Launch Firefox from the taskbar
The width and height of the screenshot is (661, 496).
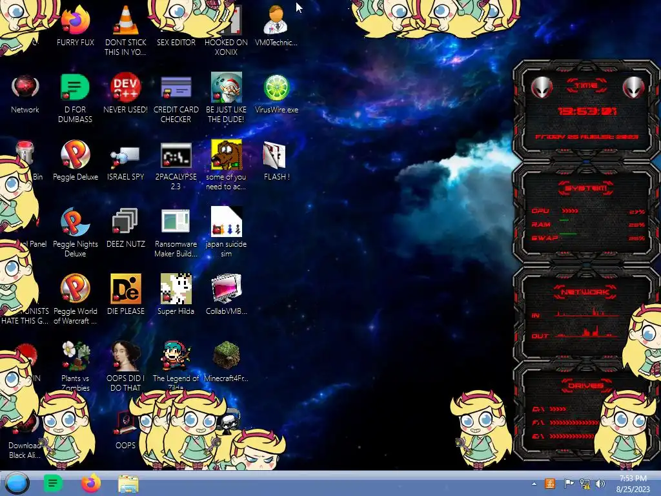(x=90, y=483)
